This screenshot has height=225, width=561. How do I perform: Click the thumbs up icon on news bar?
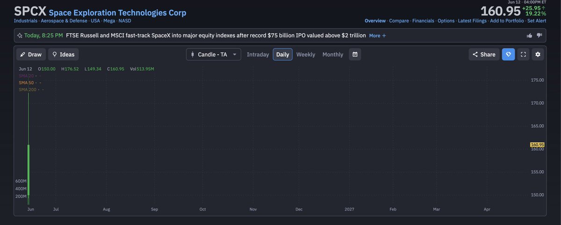(x=530, y=36)
